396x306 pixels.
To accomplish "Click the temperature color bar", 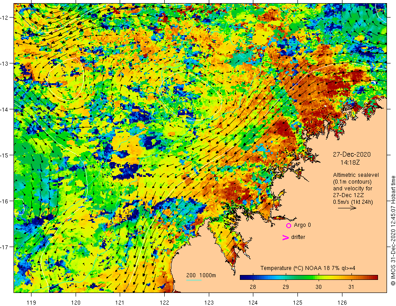I will click(309, 278).
